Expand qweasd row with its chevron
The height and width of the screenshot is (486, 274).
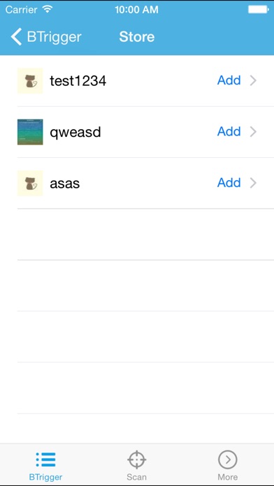254,132
